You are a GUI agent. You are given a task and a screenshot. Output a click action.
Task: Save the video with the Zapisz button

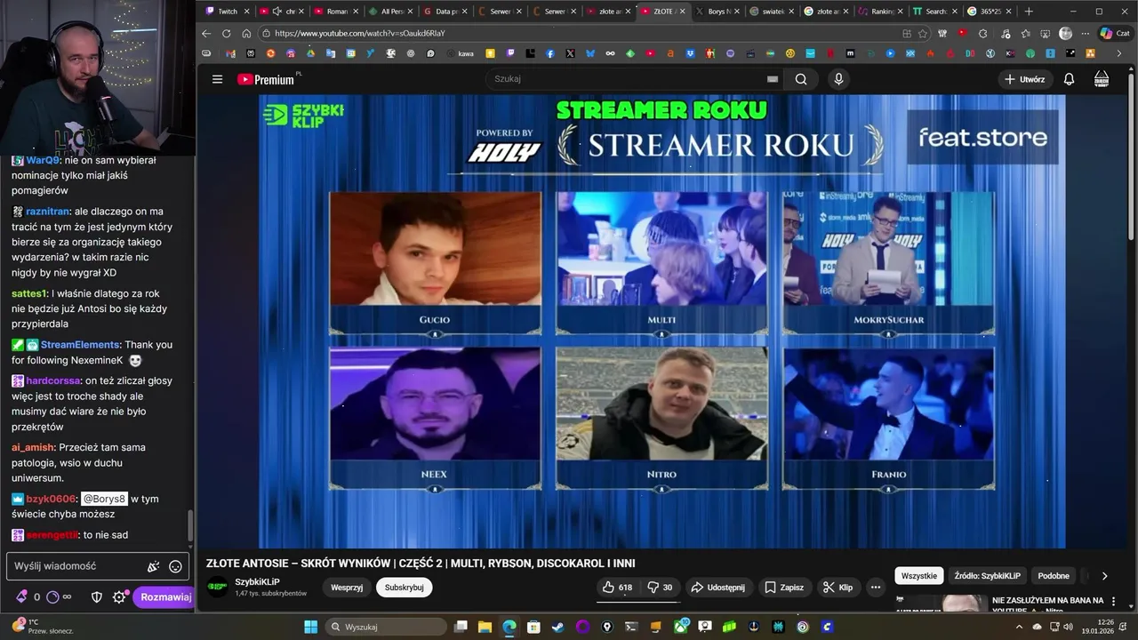pyautogui.click(x=784, y=588)
